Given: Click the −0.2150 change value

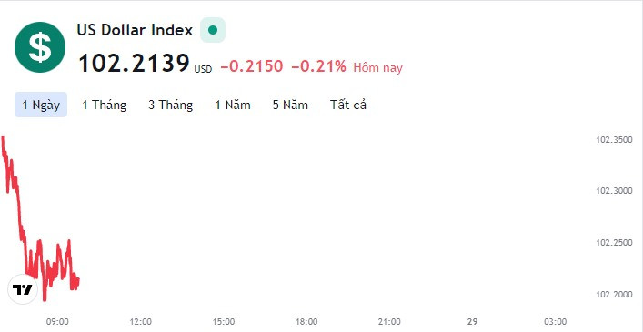Looking at the screenshot, I should click(x=252, y=66).
